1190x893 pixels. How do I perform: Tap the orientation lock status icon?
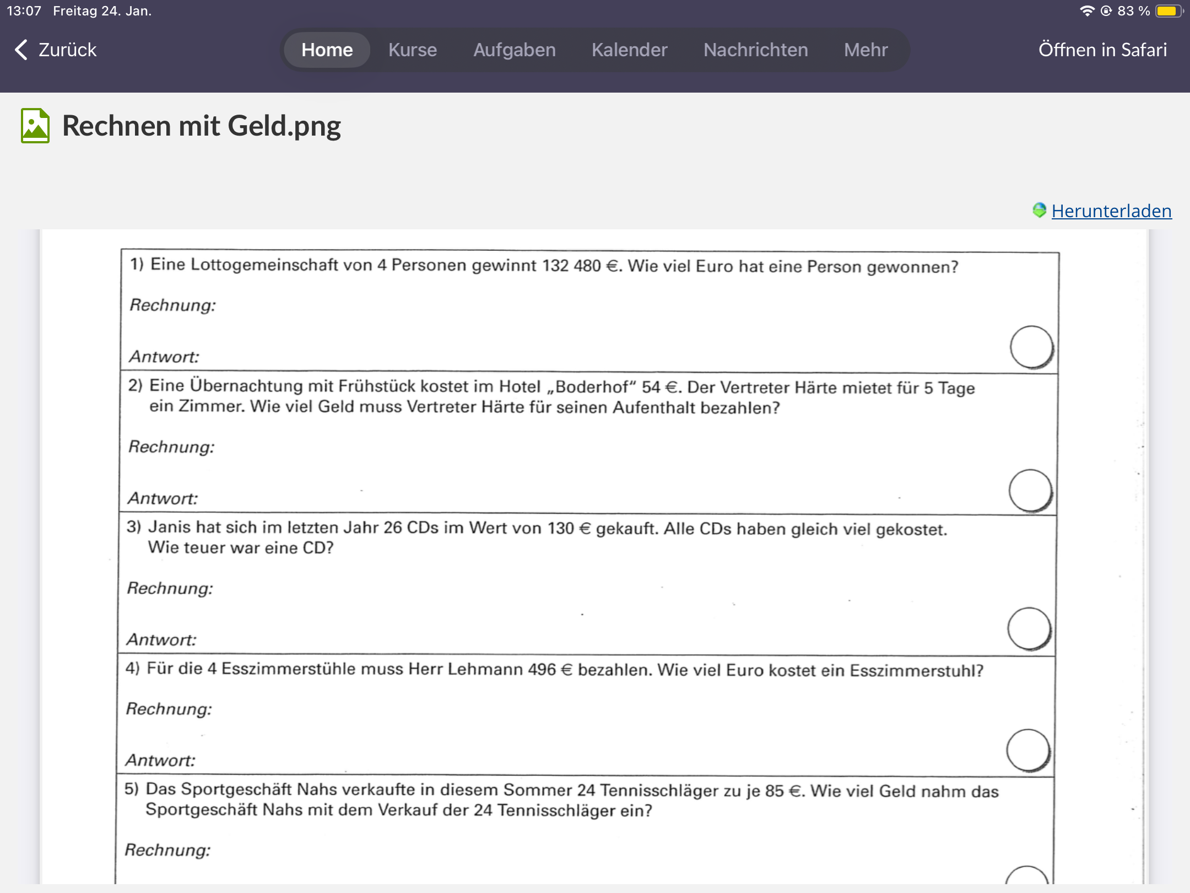(1106, 11)
